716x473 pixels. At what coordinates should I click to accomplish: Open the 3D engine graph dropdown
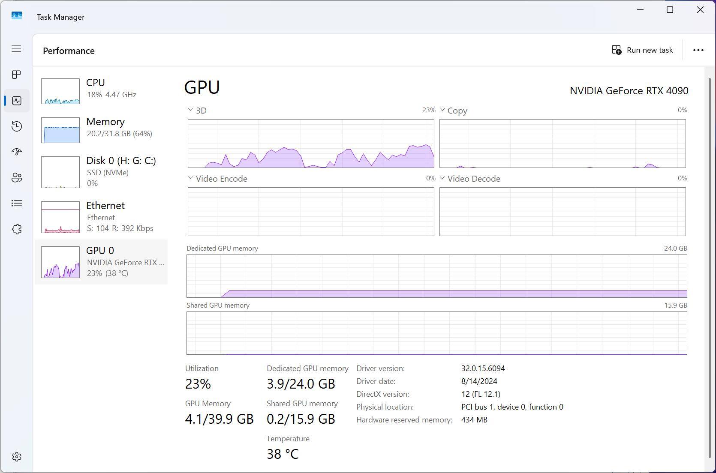[197, 111]
